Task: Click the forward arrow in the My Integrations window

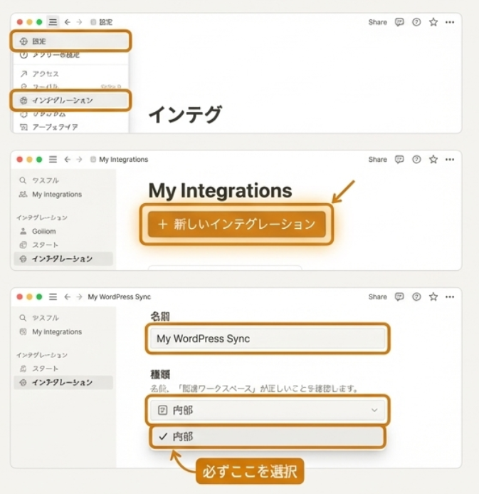Action: 79,160
